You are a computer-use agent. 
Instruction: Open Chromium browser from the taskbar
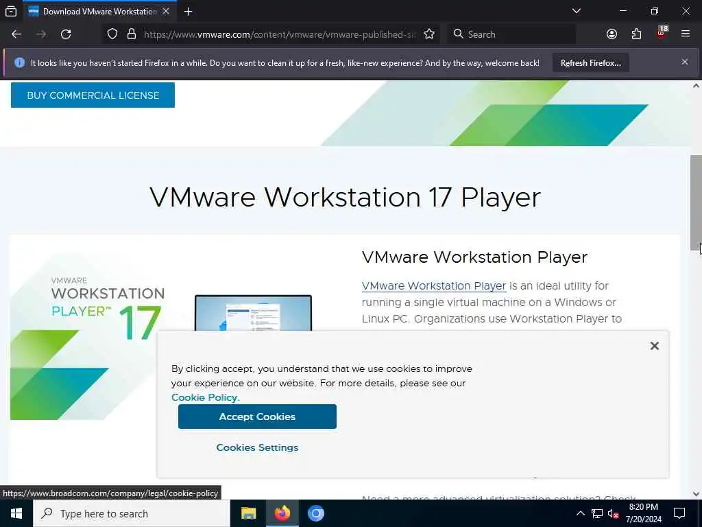[315, 513]
